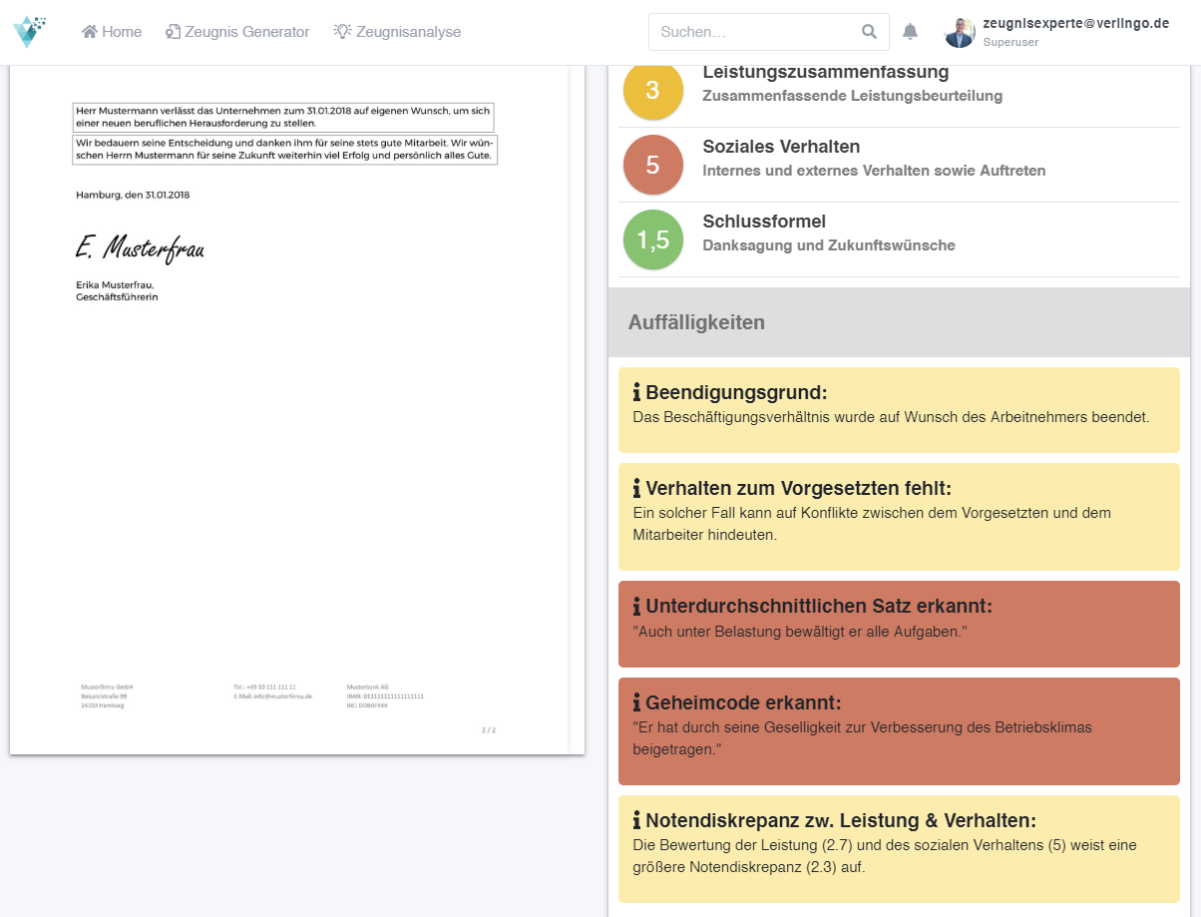Open the Soziales Verhalten category row
The width and height of the screenshot is (1201, 917).
coord(899,165)
